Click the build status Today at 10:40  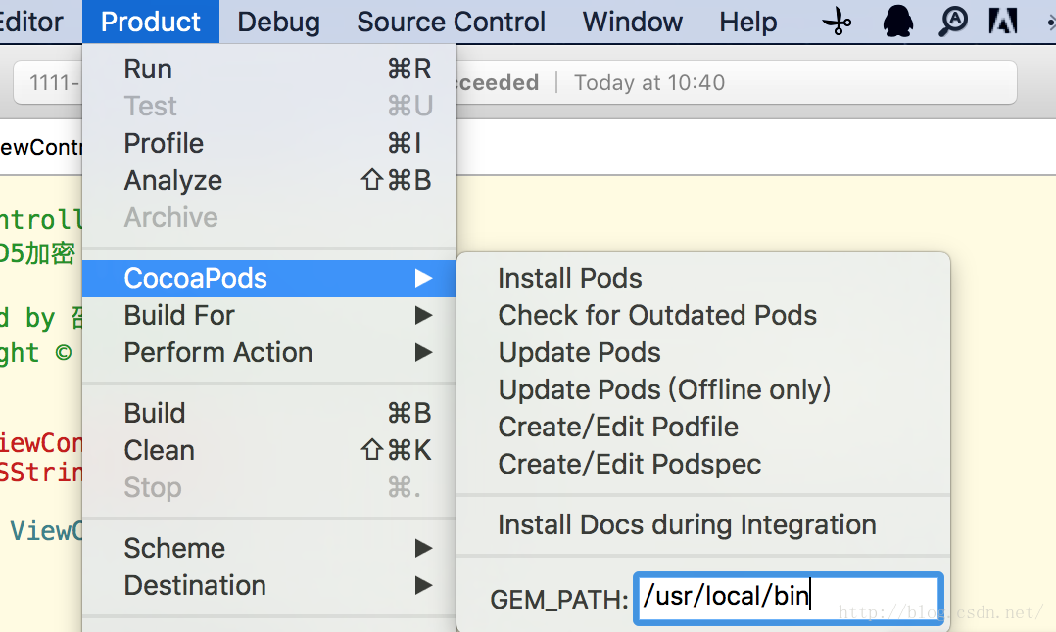click(649, 83)
